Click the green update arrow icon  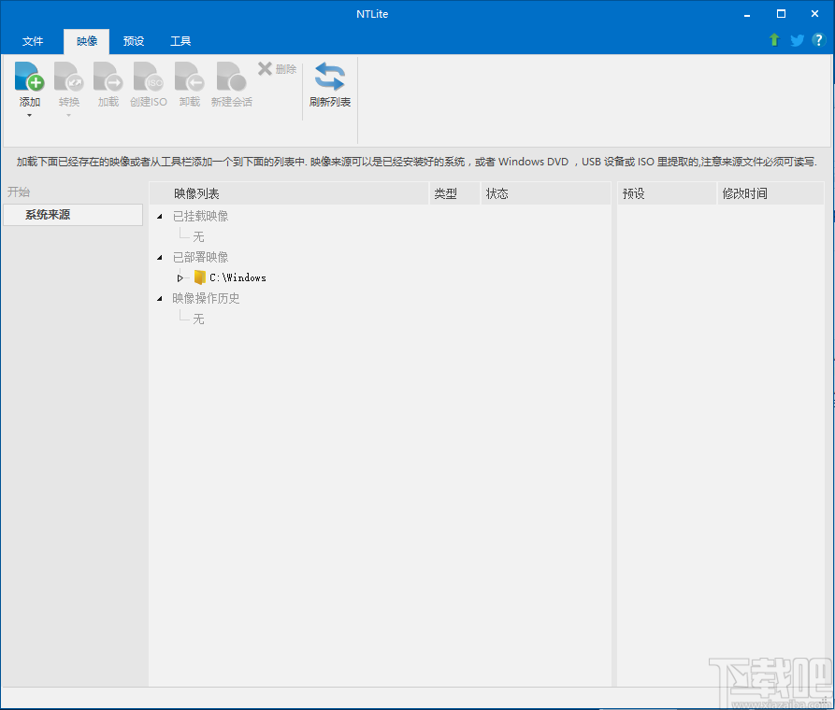773,40
